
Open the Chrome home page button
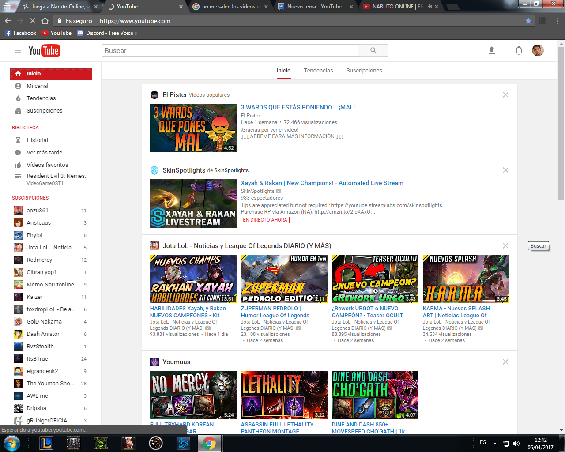(45, 21)
